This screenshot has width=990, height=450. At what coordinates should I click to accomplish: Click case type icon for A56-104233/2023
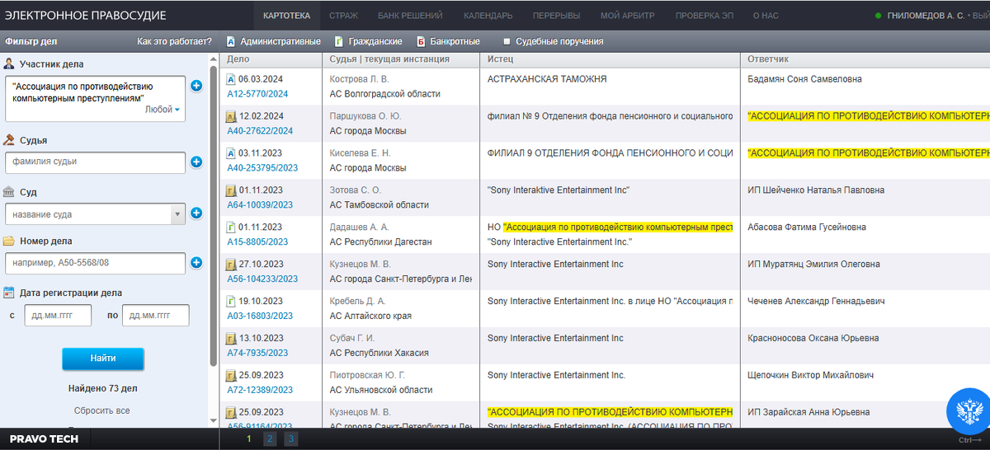click(231, 265)
